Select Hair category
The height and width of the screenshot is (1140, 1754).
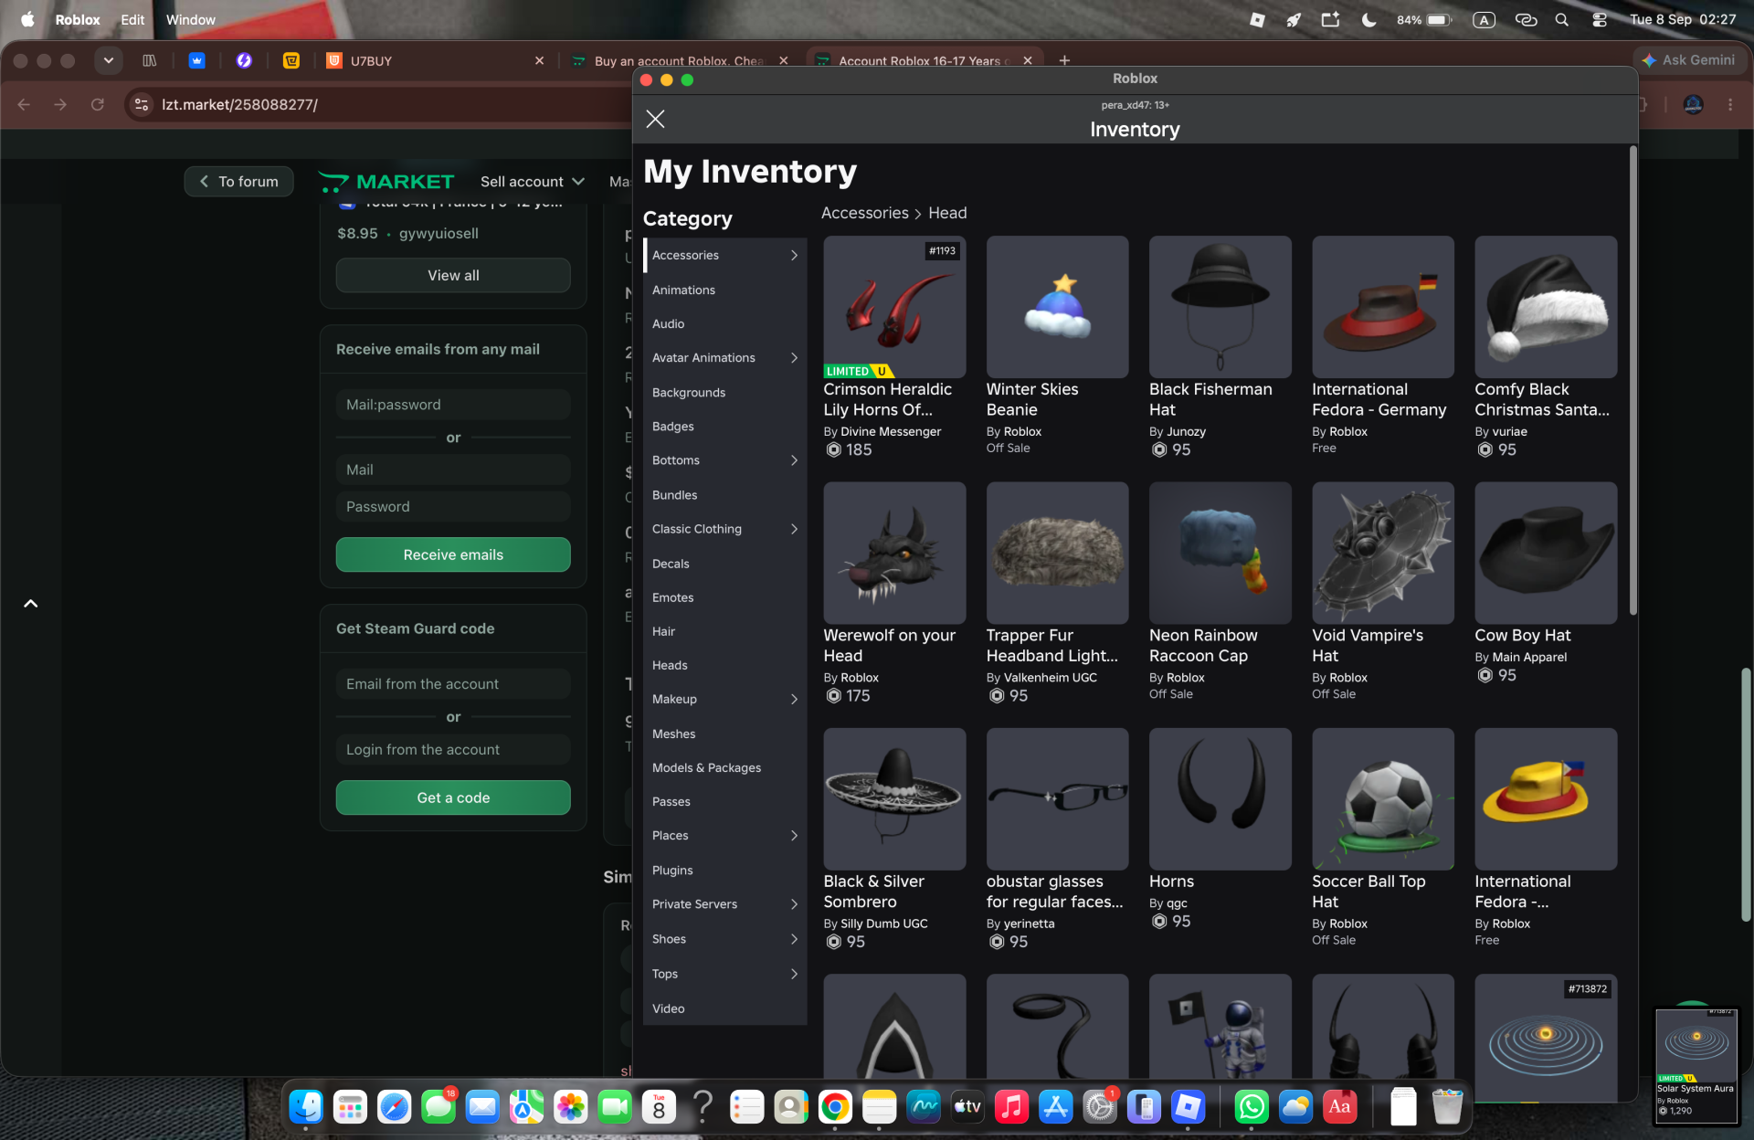click(724, 631)
